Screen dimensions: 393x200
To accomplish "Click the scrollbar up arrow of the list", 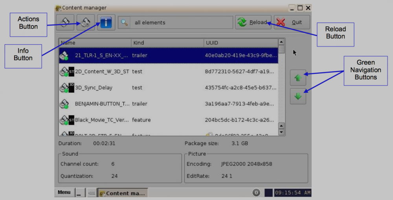I will [x=281, y=42].
